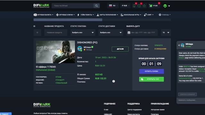Click the price value RUB 132.51
This screenshot has height=115, width=205.
(x=100, y=66)
